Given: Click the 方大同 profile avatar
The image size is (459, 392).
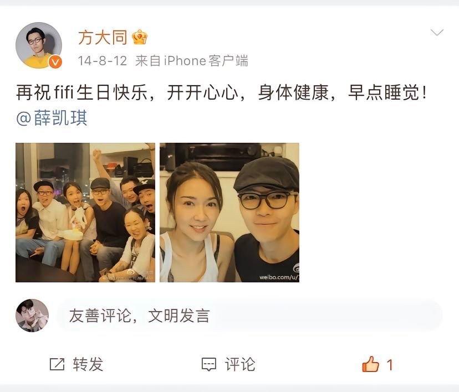Looking at the screenshot, I should click(39, 45).
